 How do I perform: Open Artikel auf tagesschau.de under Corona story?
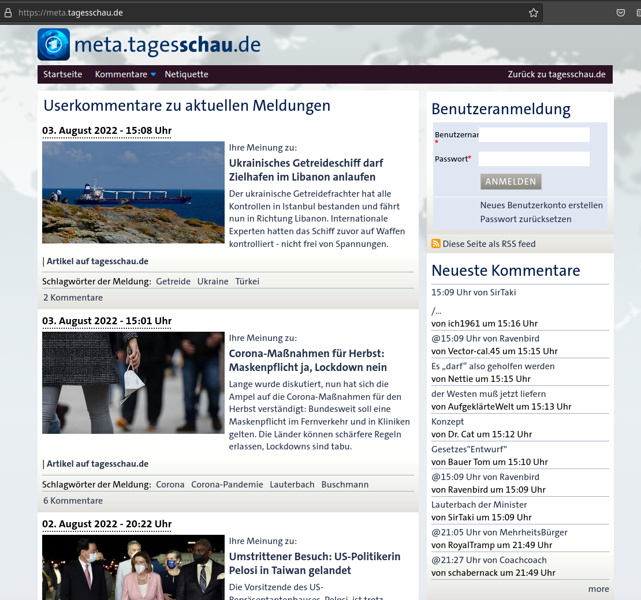point(97,464)
